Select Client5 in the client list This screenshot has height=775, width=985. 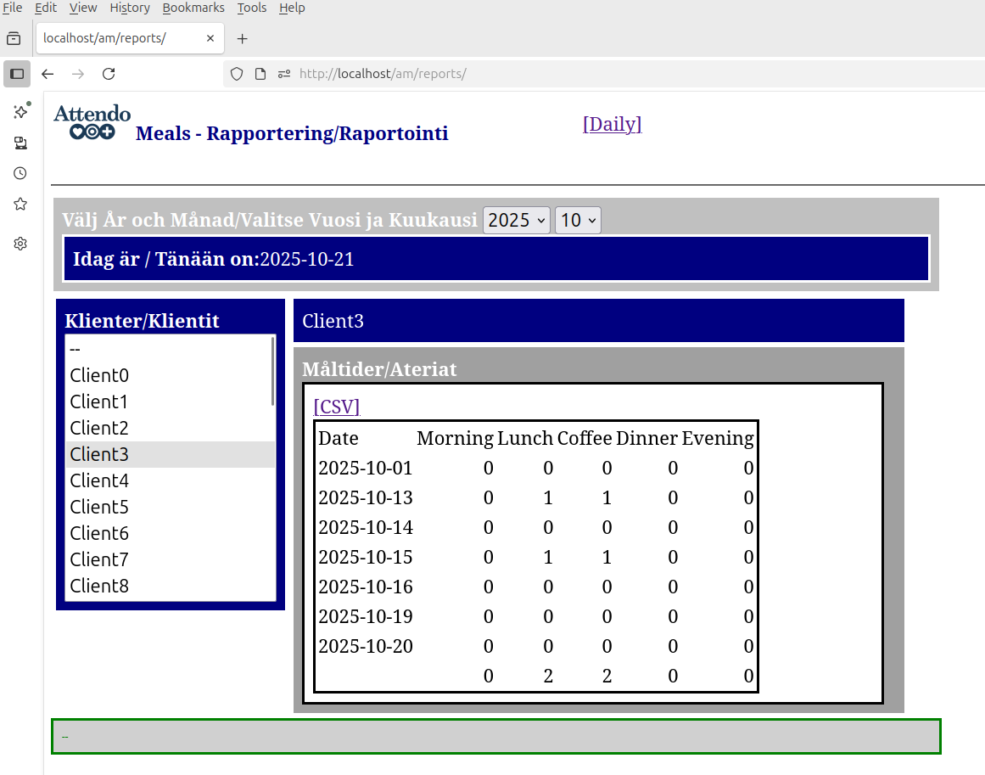point(99,507)
